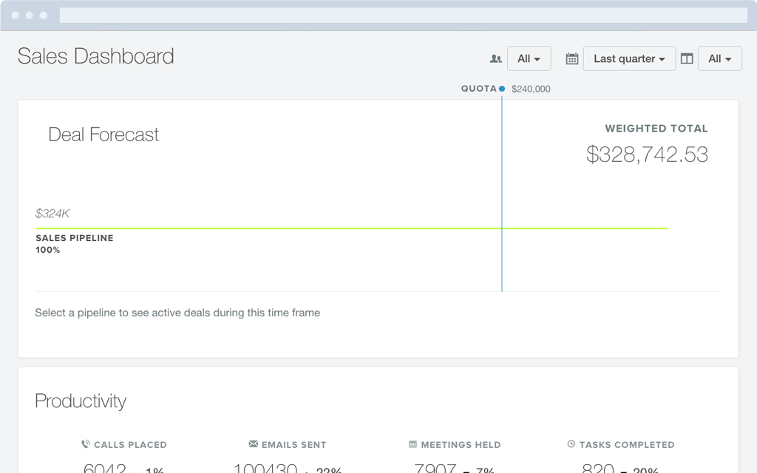Click the browser address bar

pyautogui.click(x=403, y=15)
